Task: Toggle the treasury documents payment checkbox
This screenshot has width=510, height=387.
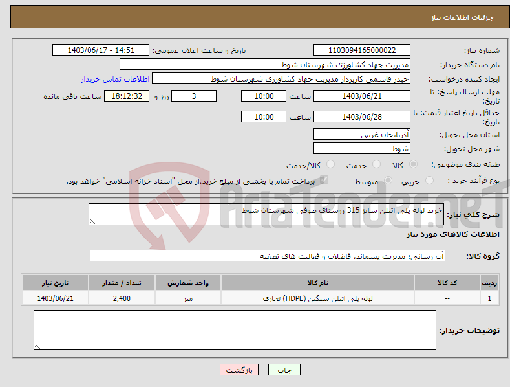Action: pyautogui.click(x=324, y=180)
